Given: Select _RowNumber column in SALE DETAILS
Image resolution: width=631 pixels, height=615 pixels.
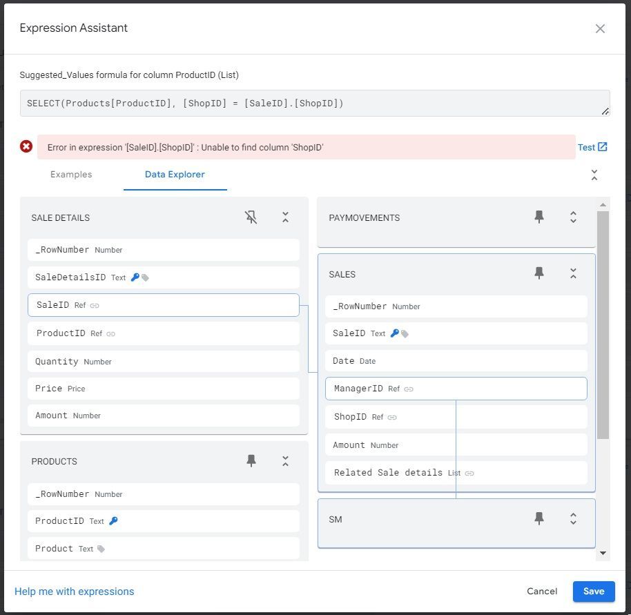Looking at the screenshot, I should point(164,250).
